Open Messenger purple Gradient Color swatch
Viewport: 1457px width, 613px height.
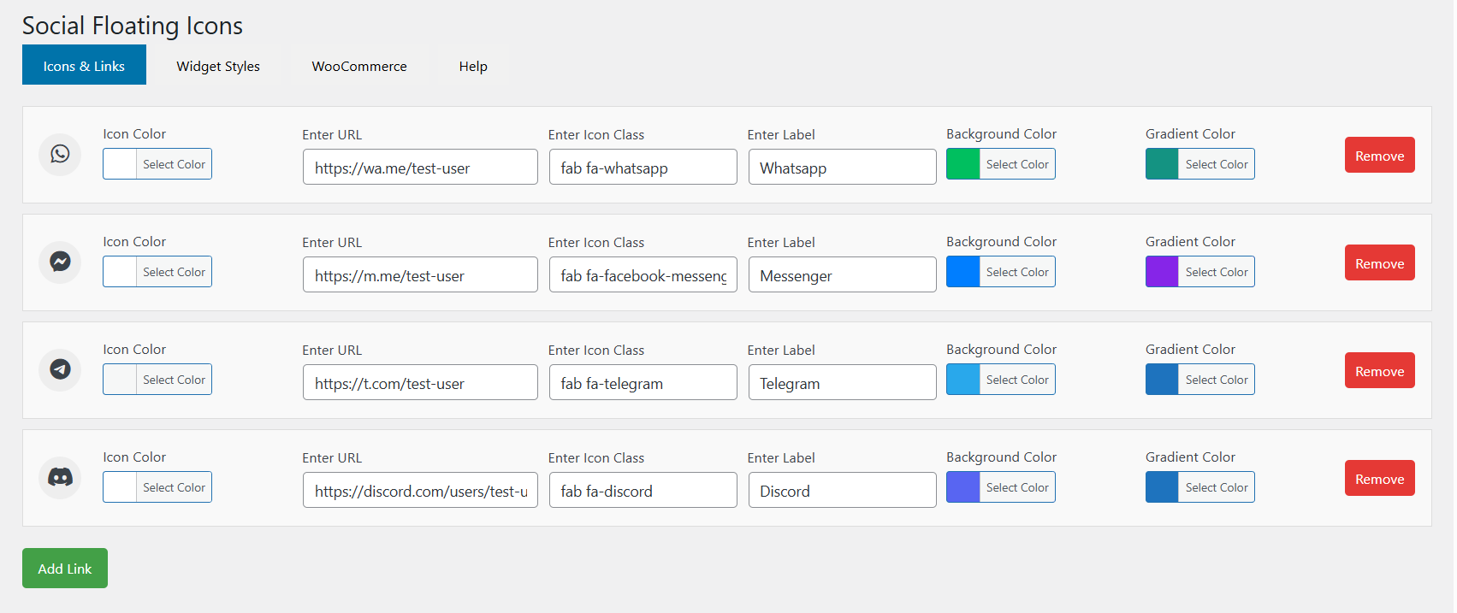click(x=1163, y=272)
